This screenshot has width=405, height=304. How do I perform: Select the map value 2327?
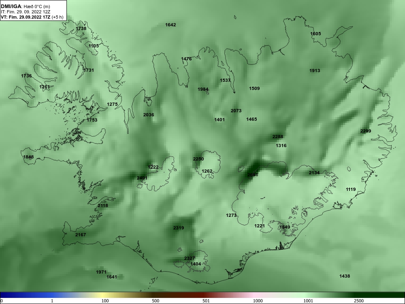[189, 258]
